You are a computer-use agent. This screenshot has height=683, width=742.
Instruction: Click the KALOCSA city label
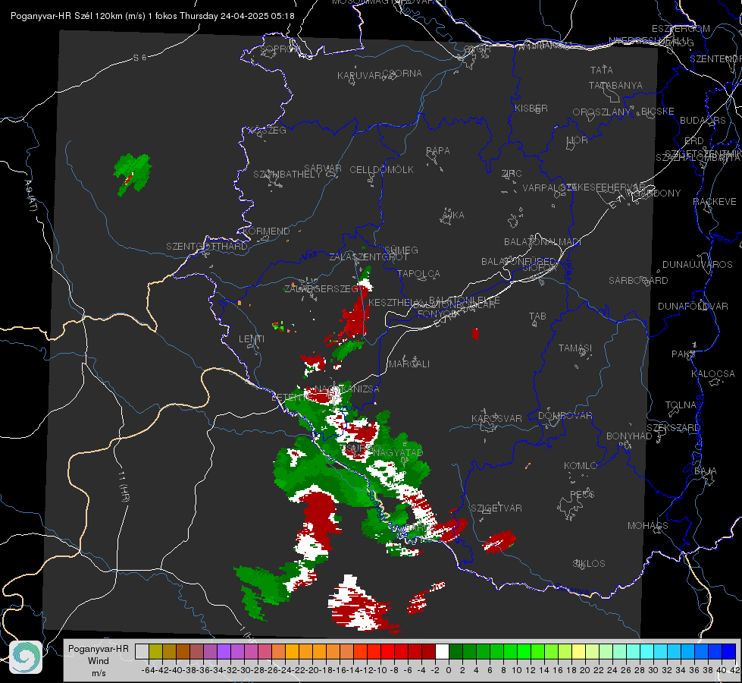click(x=712, y=374)
